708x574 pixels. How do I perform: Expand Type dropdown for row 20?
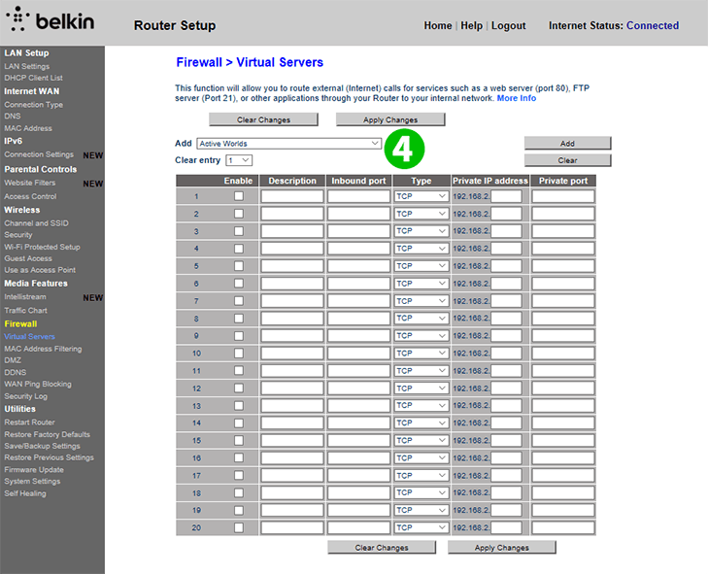(x=421, y=527)
